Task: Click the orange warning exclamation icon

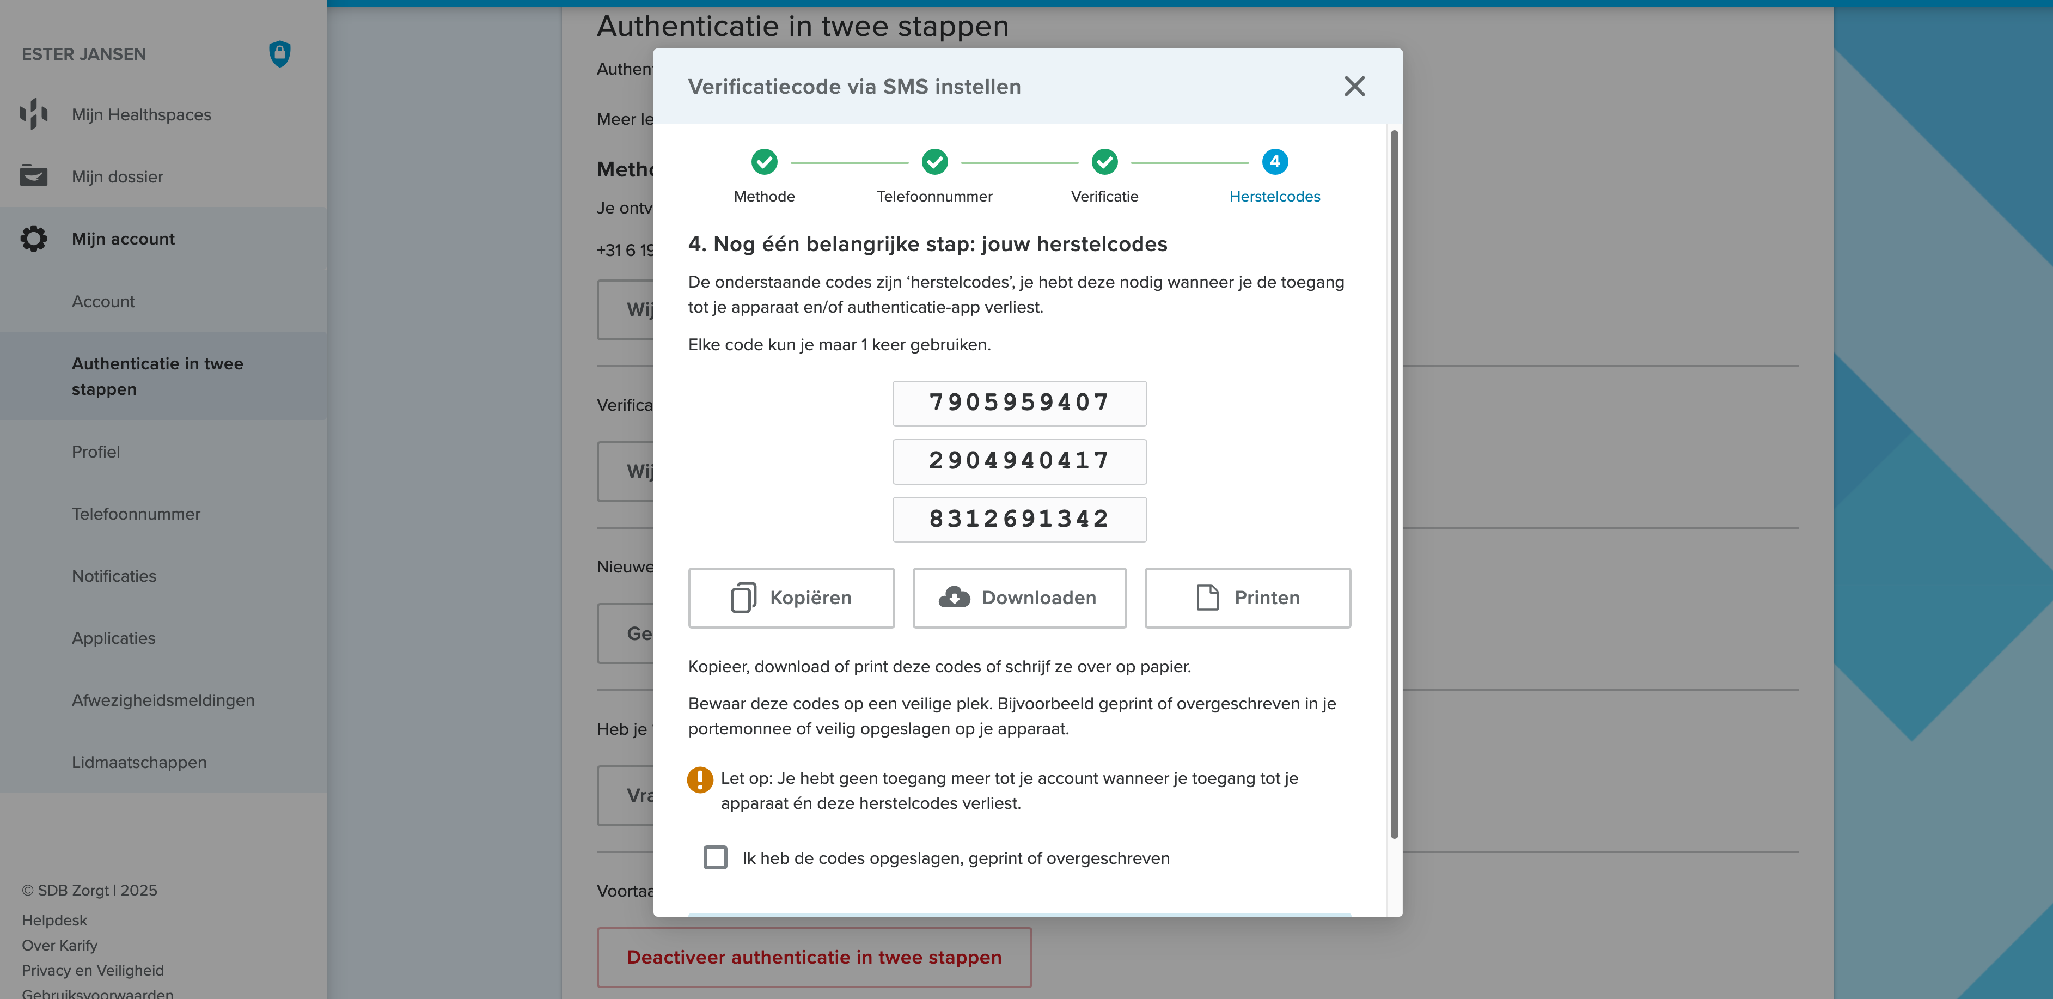Action: coord(700,779)
